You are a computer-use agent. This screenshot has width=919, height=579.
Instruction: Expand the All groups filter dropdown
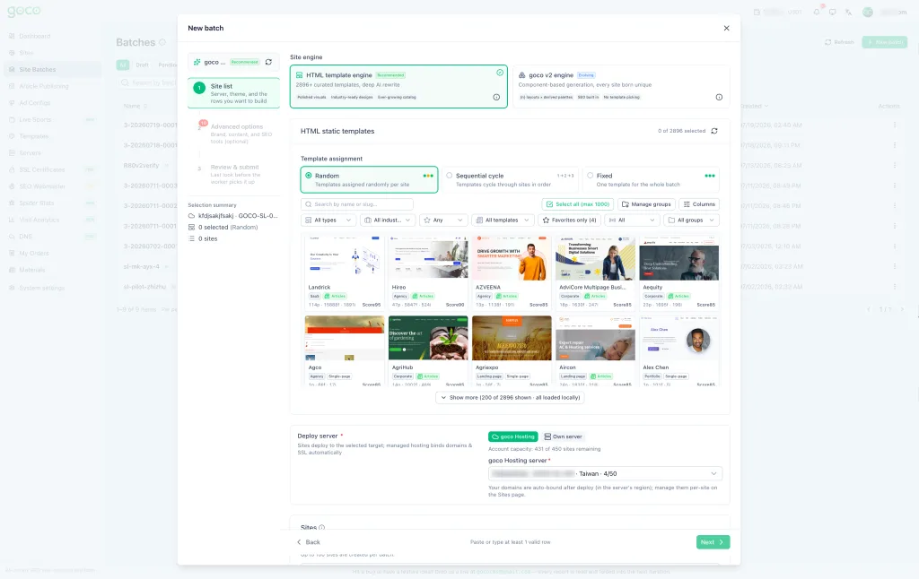(692, 220)
